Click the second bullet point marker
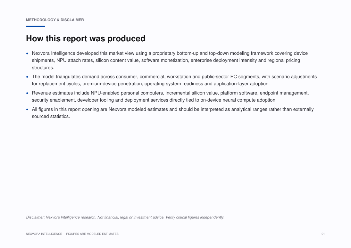Image resolution: width=351 pixels, height=248 pixels. click(x=27, y=77)
